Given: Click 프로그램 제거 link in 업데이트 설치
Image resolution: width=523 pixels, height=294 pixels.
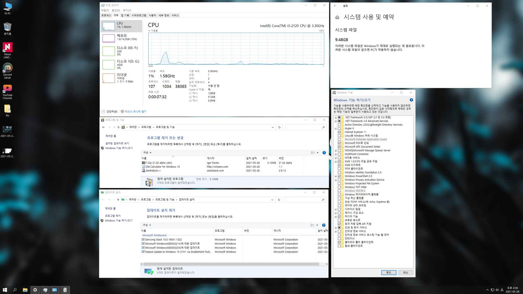Looking at the screenshot, I should coord(113,216).
